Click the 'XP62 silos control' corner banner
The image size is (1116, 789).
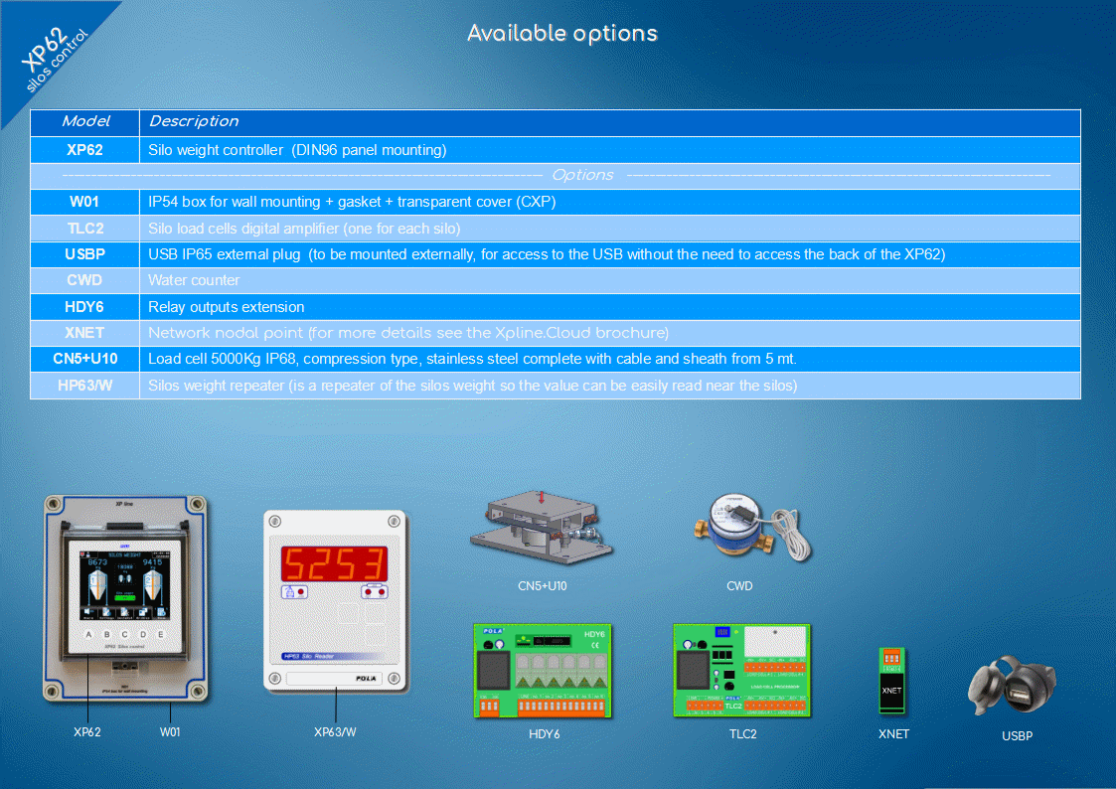[x=55, y=59]
